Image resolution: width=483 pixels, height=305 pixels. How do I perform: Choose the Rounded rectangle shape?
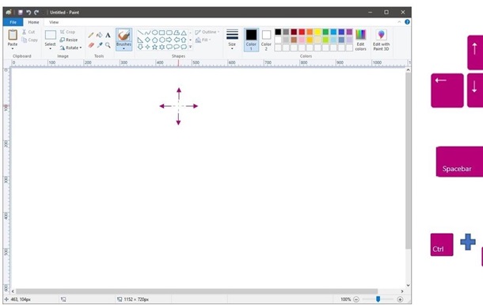(x=169, y=32)
